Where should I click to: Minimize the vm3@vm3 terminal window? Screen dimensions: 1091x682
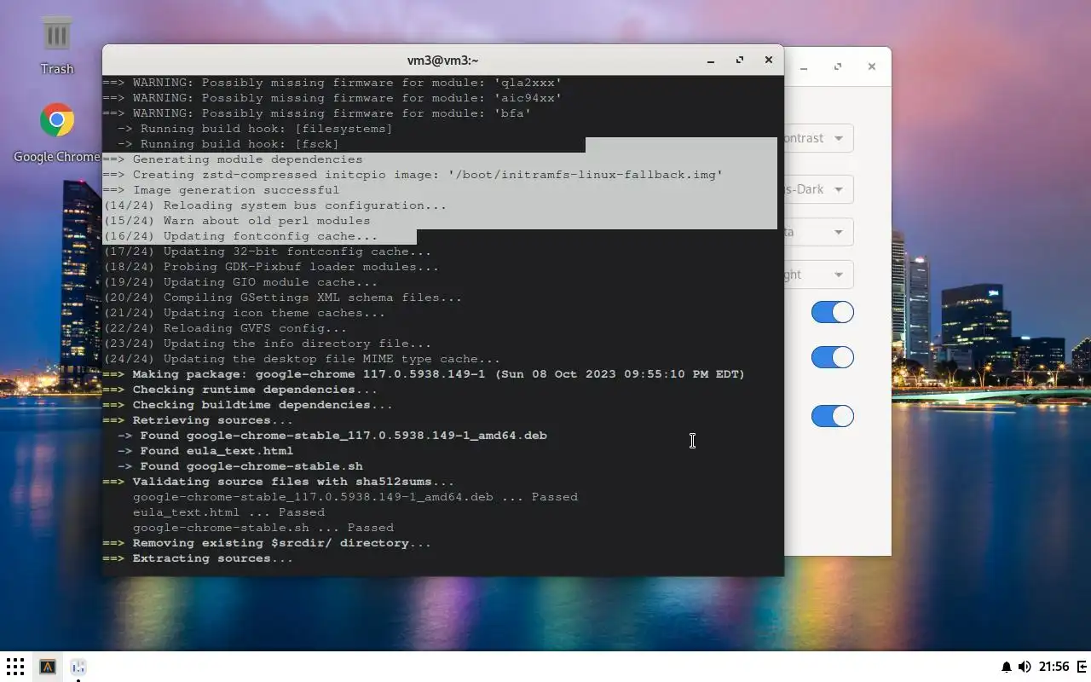point(711,60)
